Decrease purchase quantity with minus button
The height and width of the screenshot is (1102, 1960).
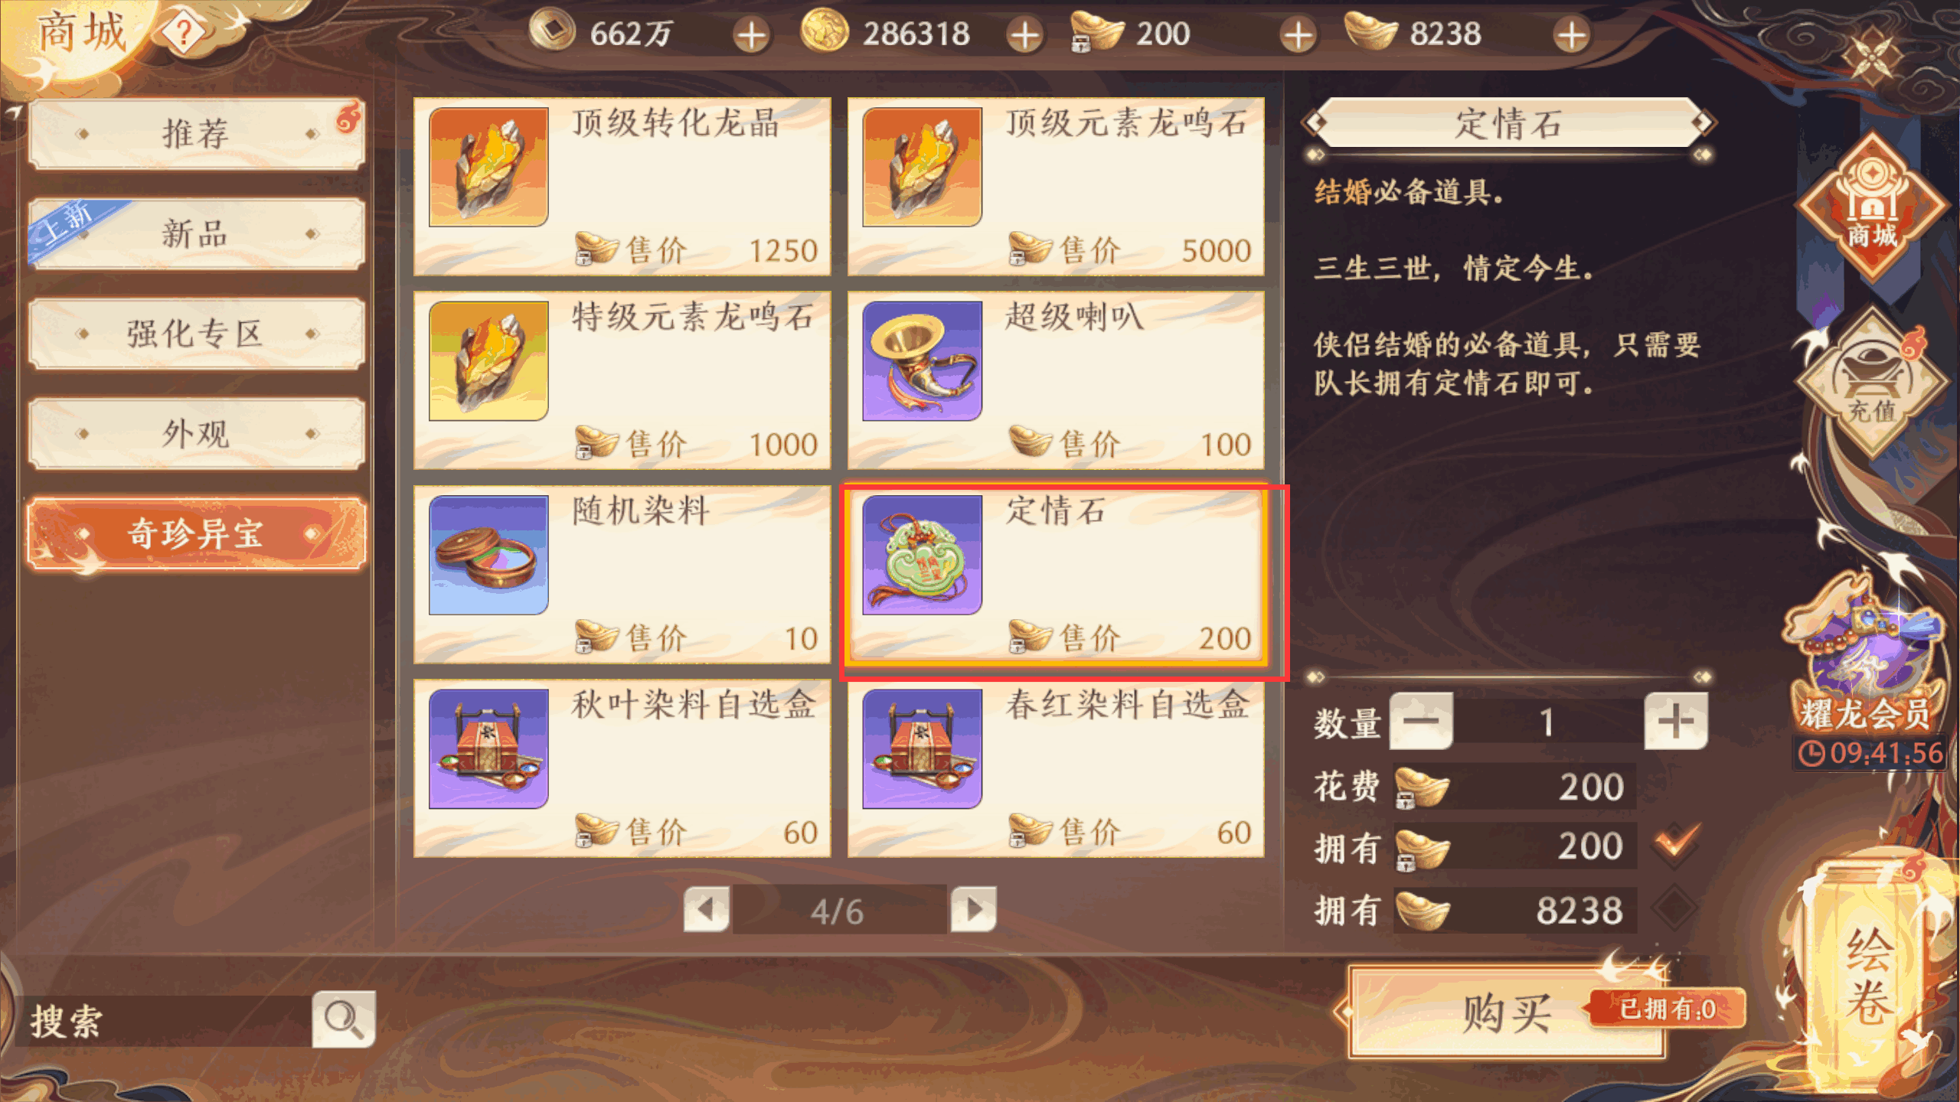[1421, 721]
